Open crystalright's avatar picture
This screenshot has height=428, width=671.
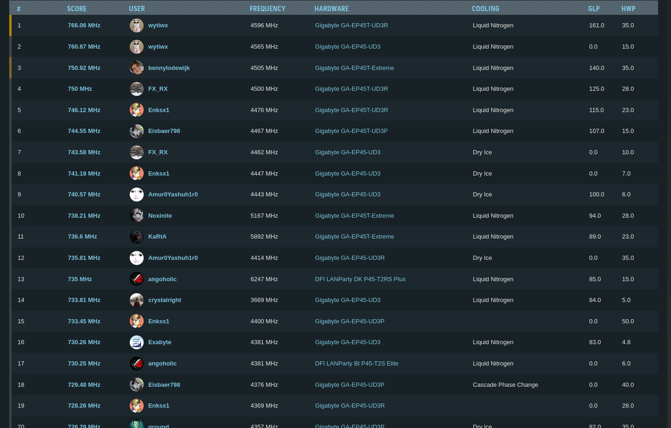(137, 300)
